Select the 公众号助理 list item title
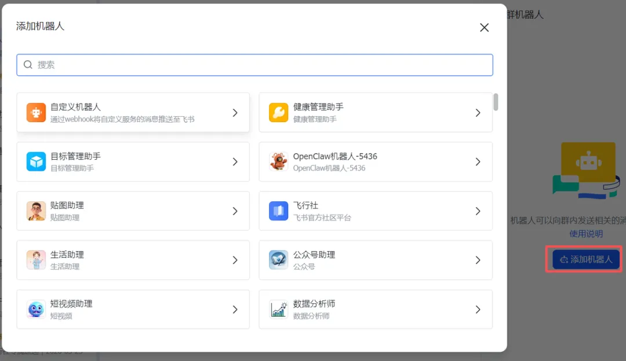 (x=314, y=255)
